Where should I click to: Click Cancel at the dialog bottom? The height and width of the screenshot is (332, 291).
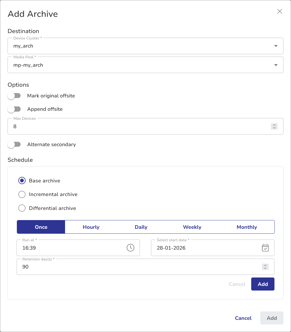click(243, 318)
